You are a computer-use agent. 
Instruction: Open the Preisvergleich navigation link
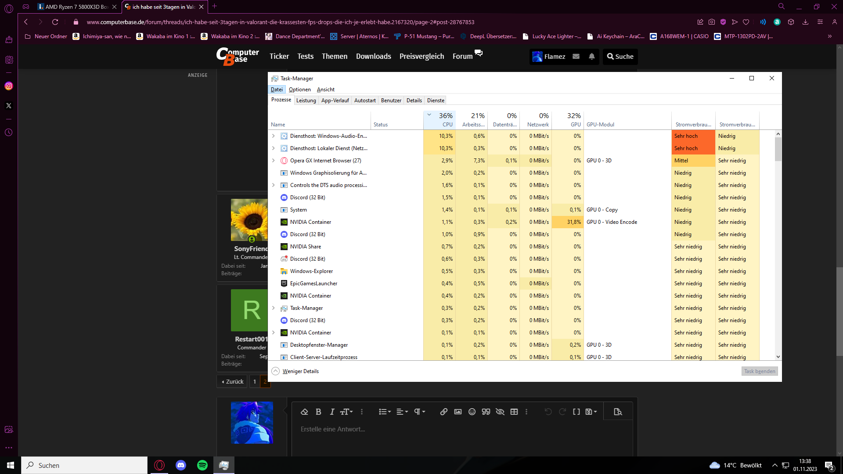click(x=421, y=56)
